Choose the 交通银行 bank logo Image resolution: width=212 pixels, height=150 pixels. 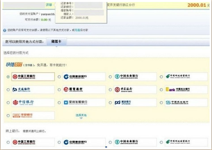point(33,89)
